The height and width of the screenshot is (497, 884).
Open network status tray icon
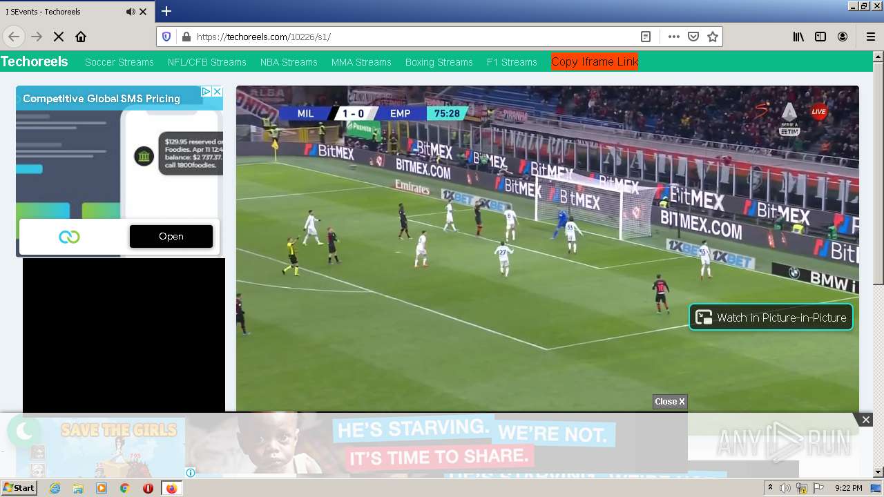pyautogui.click(x=802, y=488)
